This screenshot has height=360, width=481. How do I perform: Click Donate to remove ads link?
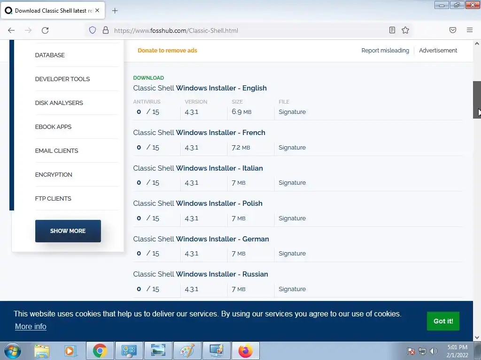pos(167,51)
